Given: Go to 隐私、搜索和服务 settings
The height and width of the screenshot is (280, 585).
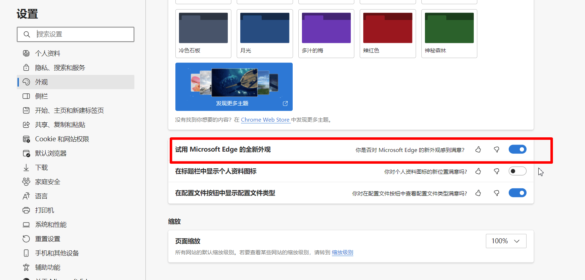Looking at the screenshot, I should (76, 67).
